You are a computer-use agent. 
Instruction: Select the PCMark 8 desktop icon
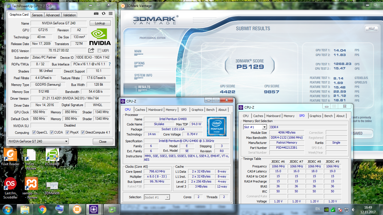click(52, 157)
